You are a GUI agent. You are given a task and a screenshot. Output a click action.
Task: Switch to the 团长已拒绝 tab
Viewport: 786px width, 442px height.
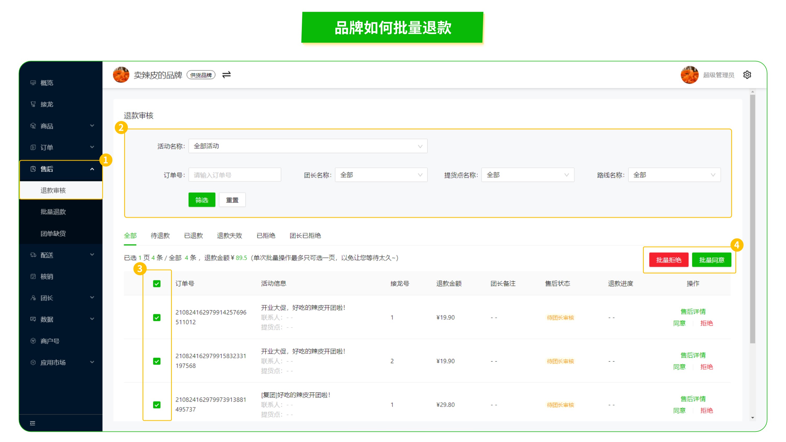tap(305, 236)
